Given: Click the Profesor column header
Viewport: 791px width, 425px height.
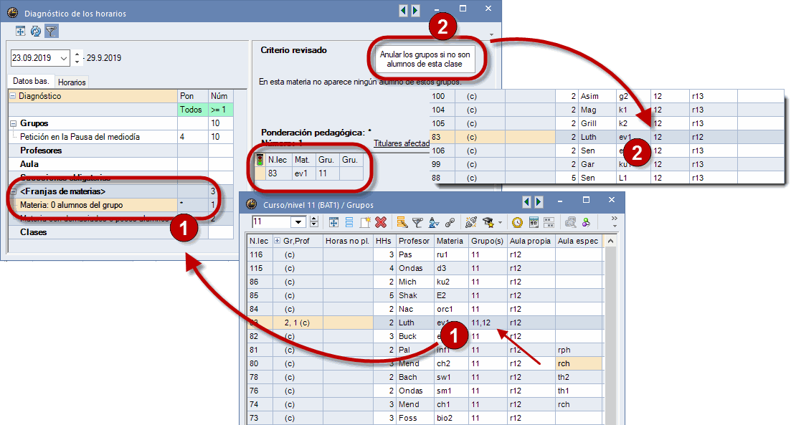Looking at the screenshot, I should [414, 241].
